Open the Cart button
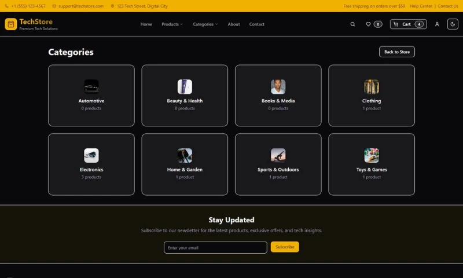463x278 pixels. click(408, 24)
